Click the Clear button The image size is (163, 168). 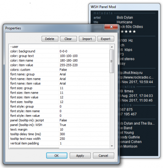click(68, 39)
